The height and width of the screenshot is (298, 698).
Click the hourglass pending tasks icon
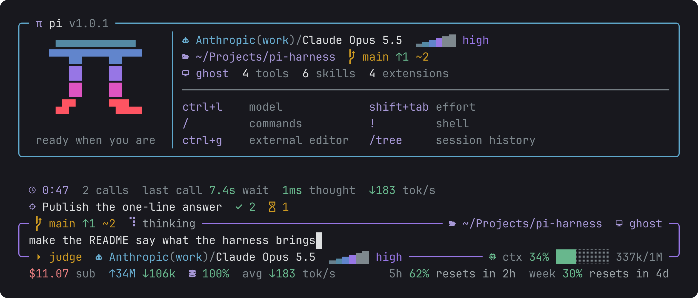(272, 207)
